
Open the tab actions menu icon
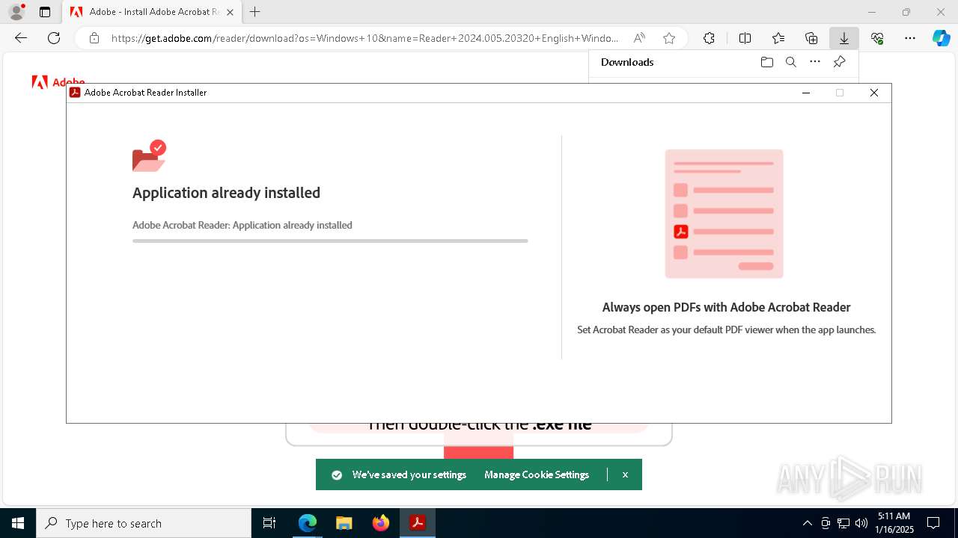[x=45, y=12]
